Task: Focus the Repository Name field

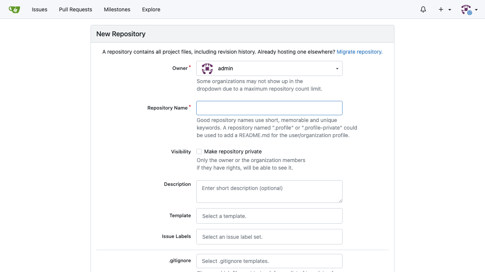Action: (x=269, y=108)
